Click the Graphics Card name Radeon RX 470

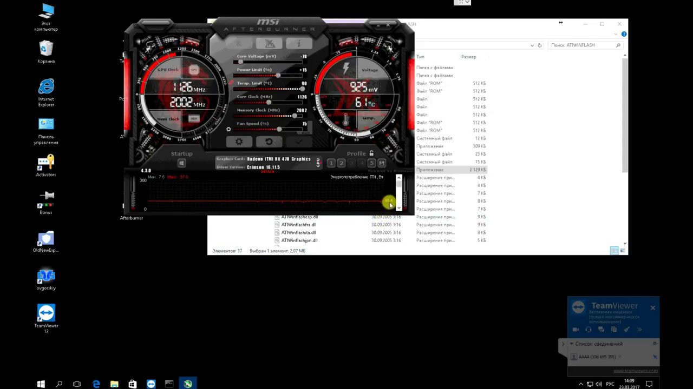pos(279,159)
